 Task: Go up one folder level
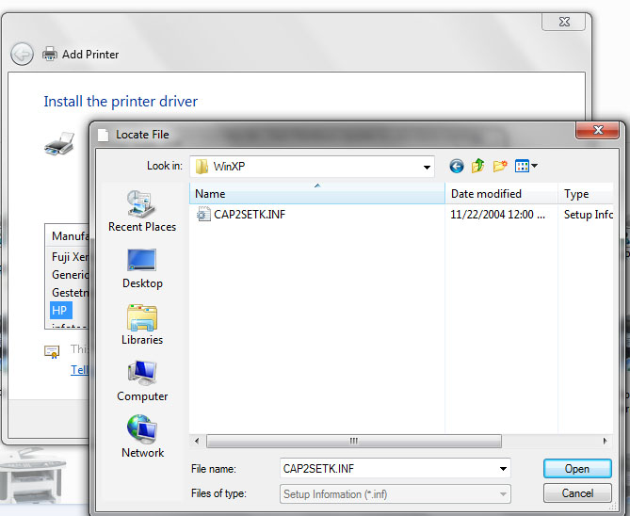[x=478, y=166]
